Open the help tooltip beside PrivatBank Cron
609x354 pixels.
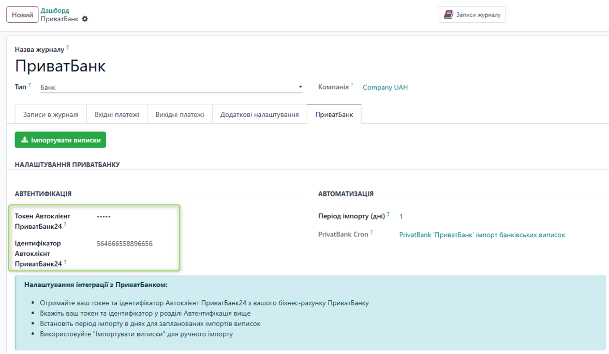(x=372, y=233)
